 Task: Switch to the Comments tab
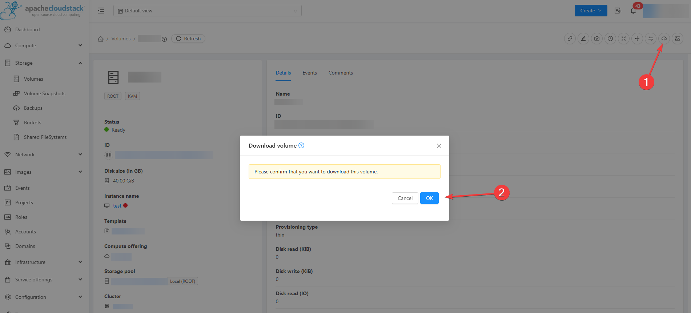341,73
